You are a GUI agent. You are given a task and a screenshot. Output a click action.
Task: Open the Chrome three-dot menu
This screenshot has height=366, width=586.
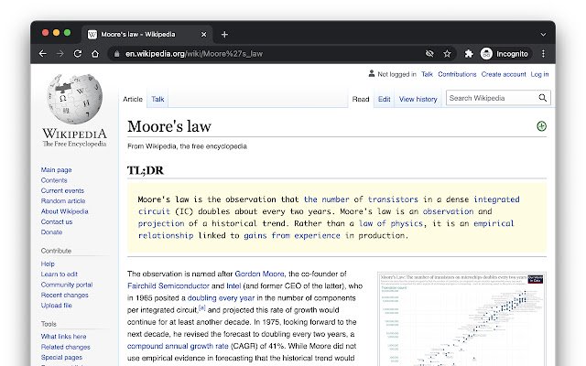point(543,54)
